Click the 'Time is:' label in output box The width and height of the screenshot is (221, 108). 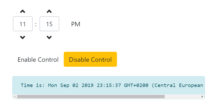click(33, 85)
